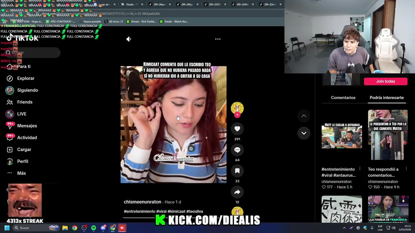Click the 150 likes count on the Teo video
Image resolution: width=415 pixels, height=233 pixels.
click(373, 187)
